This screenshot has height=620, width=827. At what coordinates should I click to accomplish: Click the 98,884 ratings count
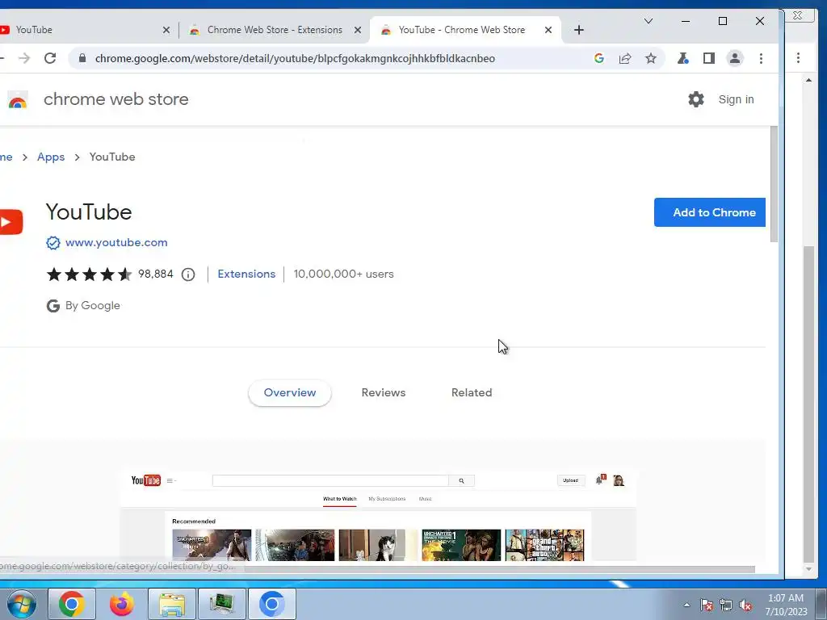tap(156, 274)
